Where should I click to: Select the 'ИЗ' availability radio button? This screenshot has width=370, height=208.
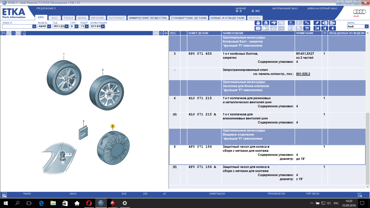coord(253,11)
